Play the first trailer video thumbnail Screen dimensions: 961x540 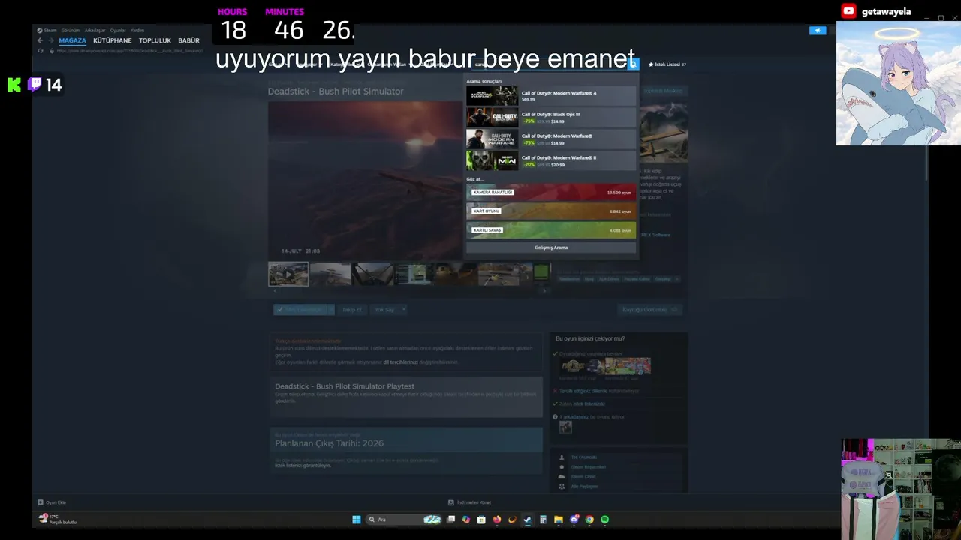click(288, 274)
